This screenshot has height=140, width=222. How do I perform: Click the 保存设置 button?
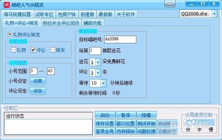point(105,123)
